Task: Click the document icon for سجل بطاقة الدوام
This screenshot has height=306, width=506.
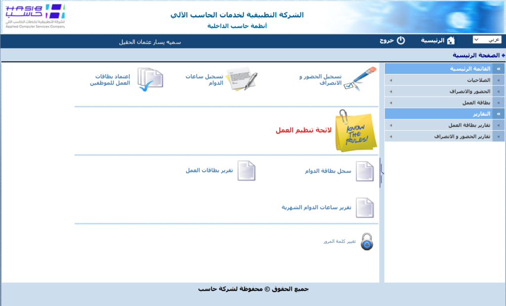Action: [x=365, y=171]
